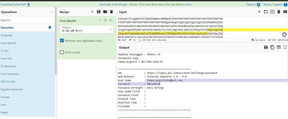288x119 pixels.
Task: Toggle Remove non-alphabet chars checkbox
Action: click(x=62, y=41)
